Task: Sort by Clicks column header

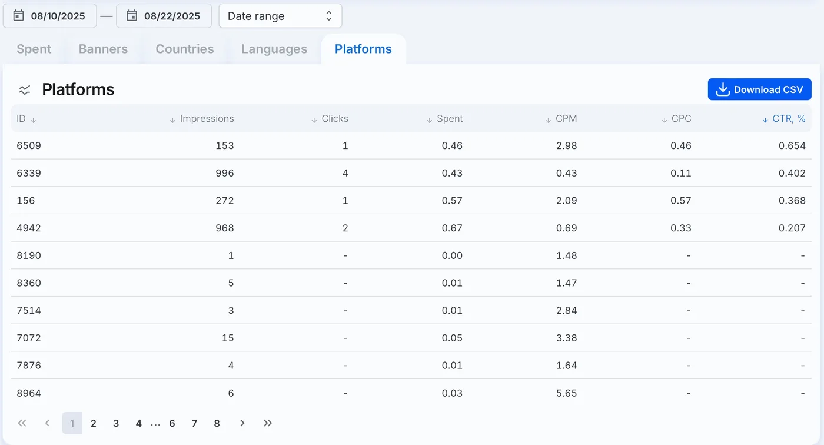Action: pyautogui.click(x=330, y=119)
